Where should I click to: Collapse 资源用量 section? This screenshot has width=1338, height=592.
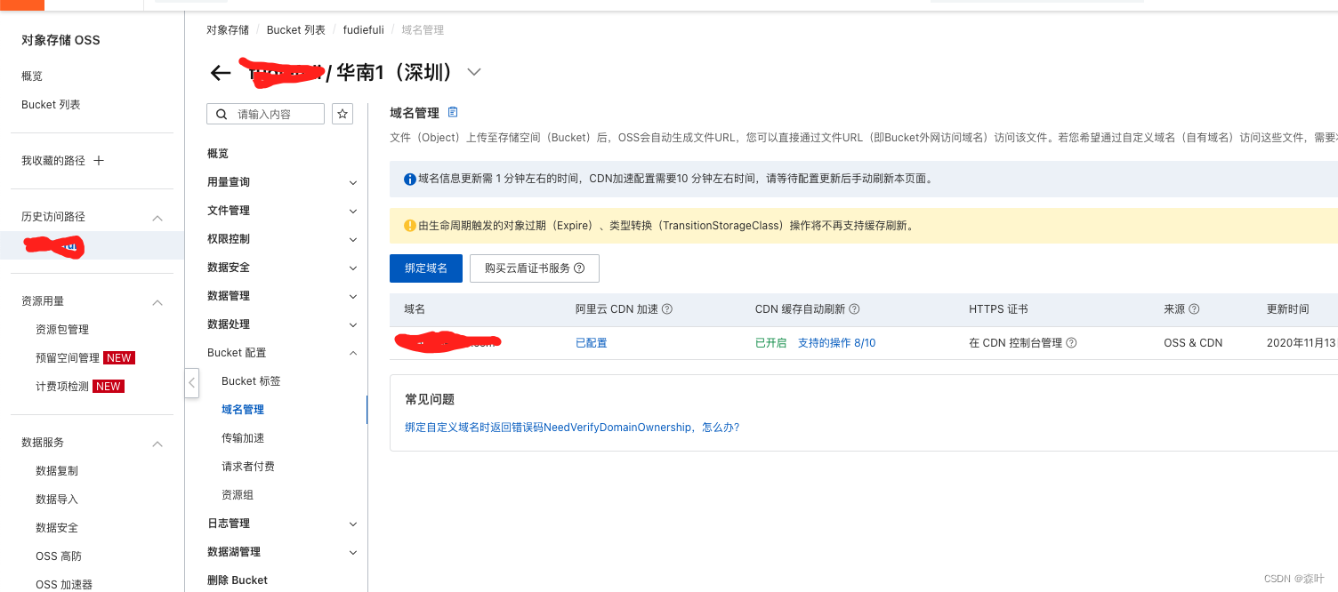click(x=157, y=302)
